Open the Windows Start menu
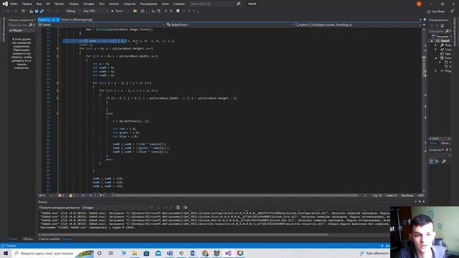The image size is (459, 258). pos(5,253)
